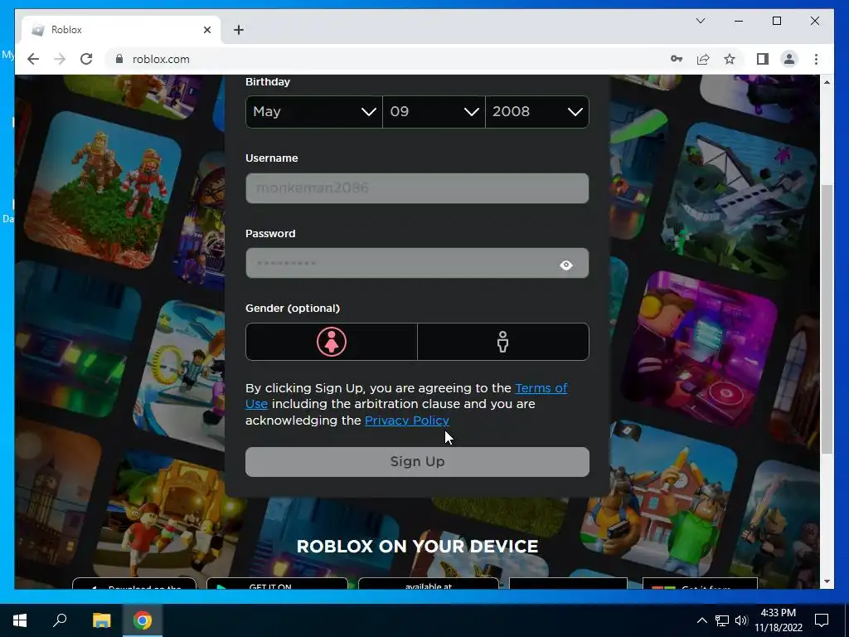Select the Roblox browser tab
849x637 pixels.
pos(121,30)
